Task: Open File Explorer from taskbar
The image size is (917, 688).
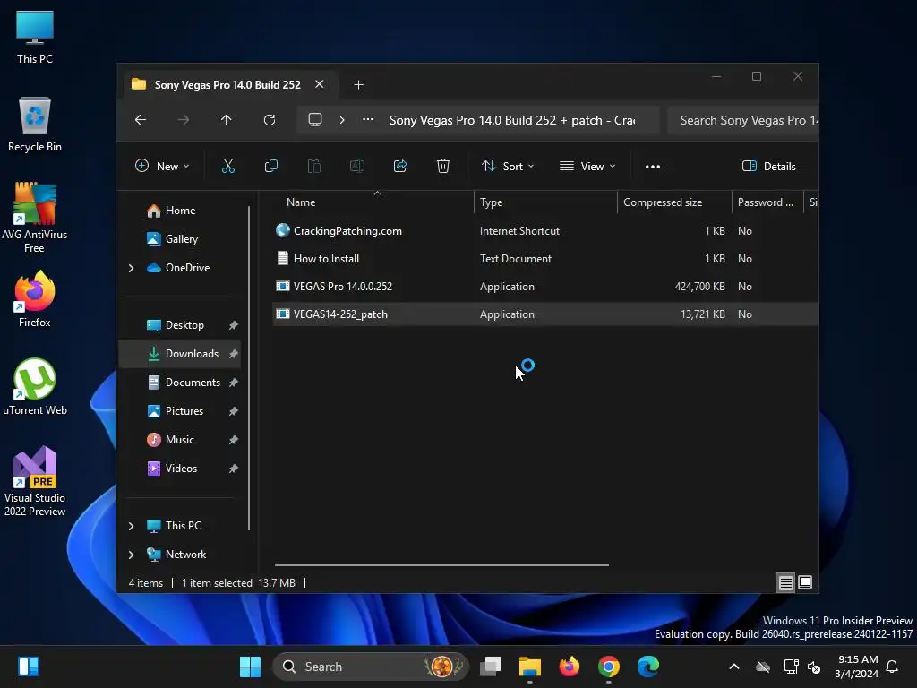Action: [x=530, y=666]
